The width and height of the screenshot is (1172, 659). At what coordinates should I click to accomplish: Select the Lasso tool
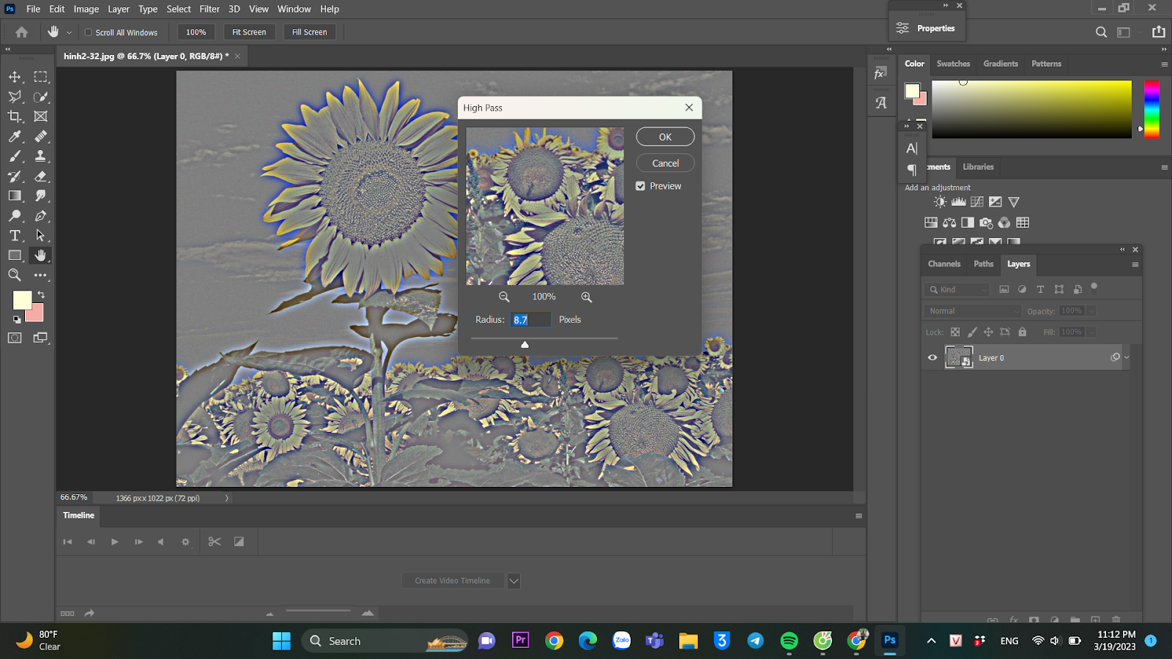point(15,97)
